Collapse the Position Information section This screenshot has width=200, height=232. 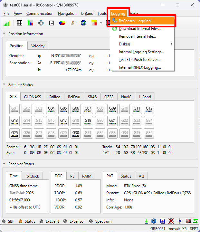click(4, 34)
